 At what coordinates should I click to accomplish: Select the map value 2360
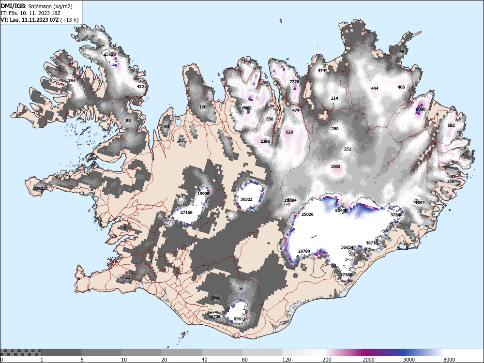(265, 141)
